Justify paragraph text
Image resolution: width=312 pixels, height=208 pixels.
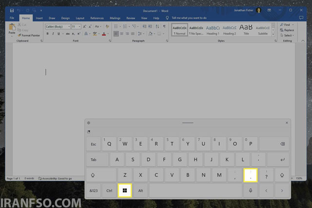(x=133, y=34)
